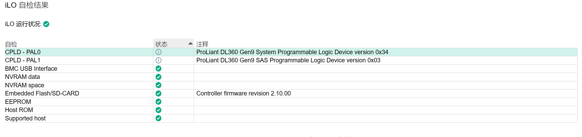Click the NVRAM space green check icon
Viewport: 582px width, 137px height.
click(x=158, y=85)
